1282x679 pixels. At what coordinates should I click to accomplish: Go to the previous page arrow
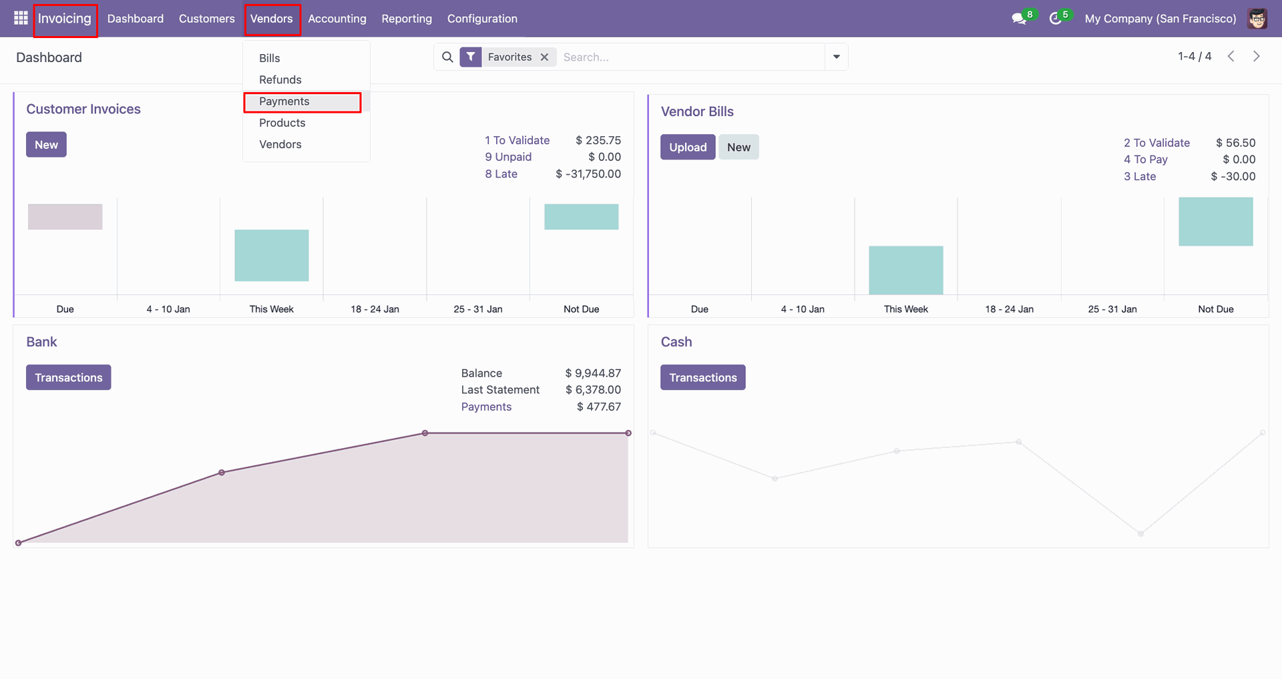click(x=1231, y=57)
